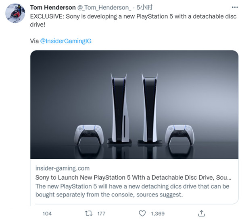Screen dimensions: 242x219
Task: Open the share icon menu
Action: coord(202,213)
